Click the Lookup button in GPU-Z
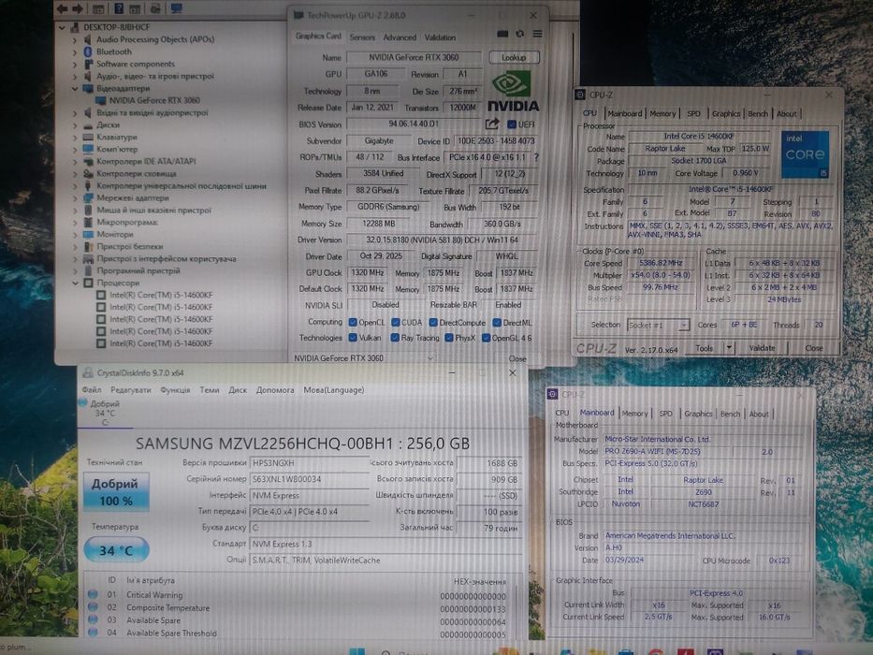The image size is (873, 655). click(x=514, y=57)
